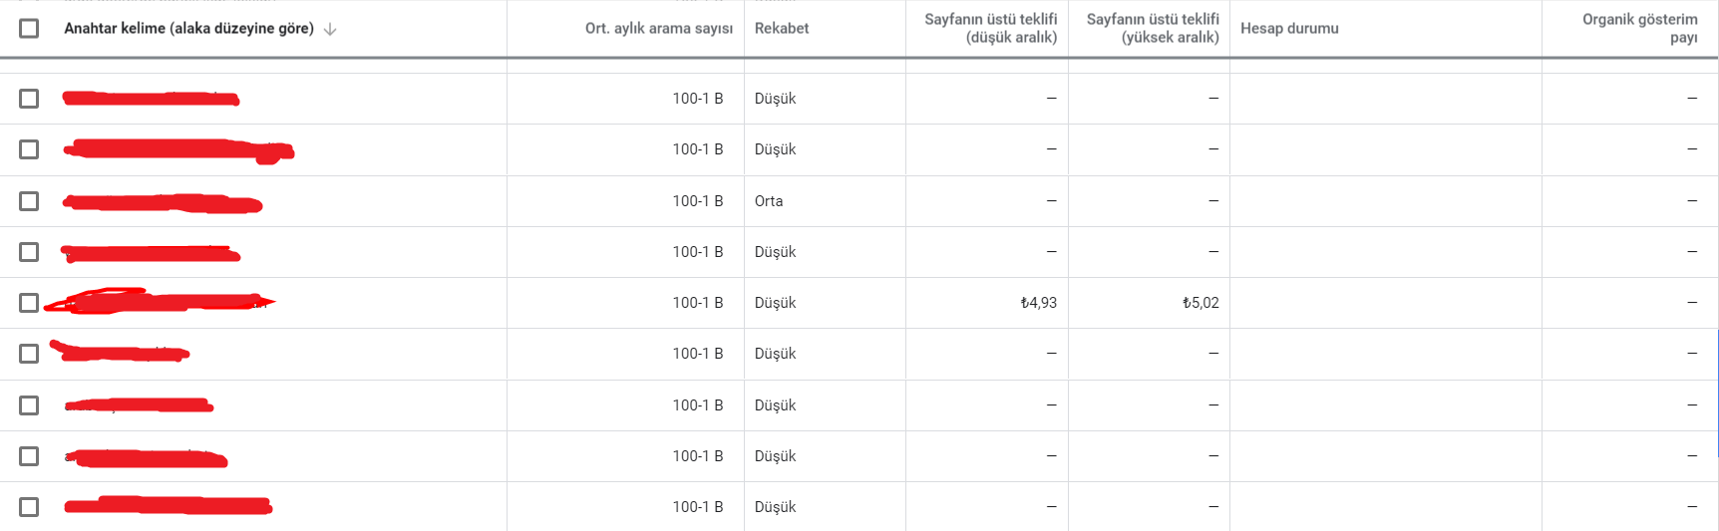Screen dimensions: 1719x531
Task: Select the checkbox for the Orta competition row
Action: pos(29,201)
